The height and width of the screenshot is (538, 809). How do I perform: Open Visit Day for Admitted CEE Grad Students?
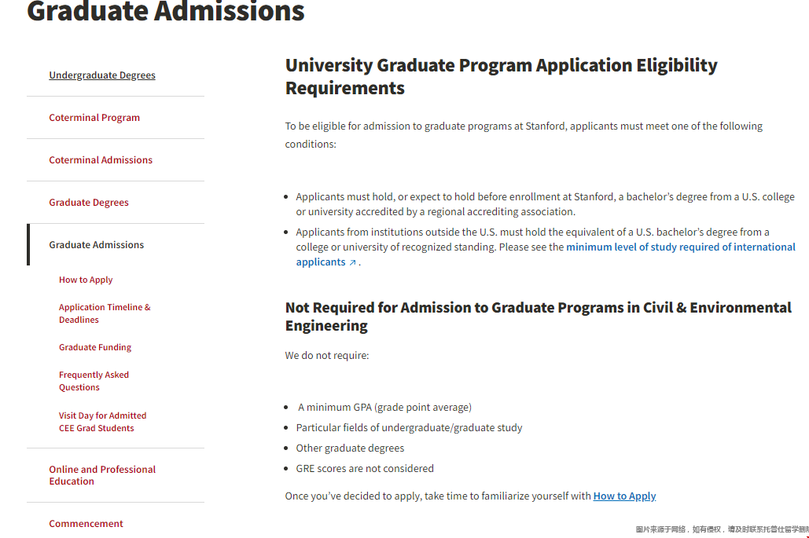pos(102,422)
